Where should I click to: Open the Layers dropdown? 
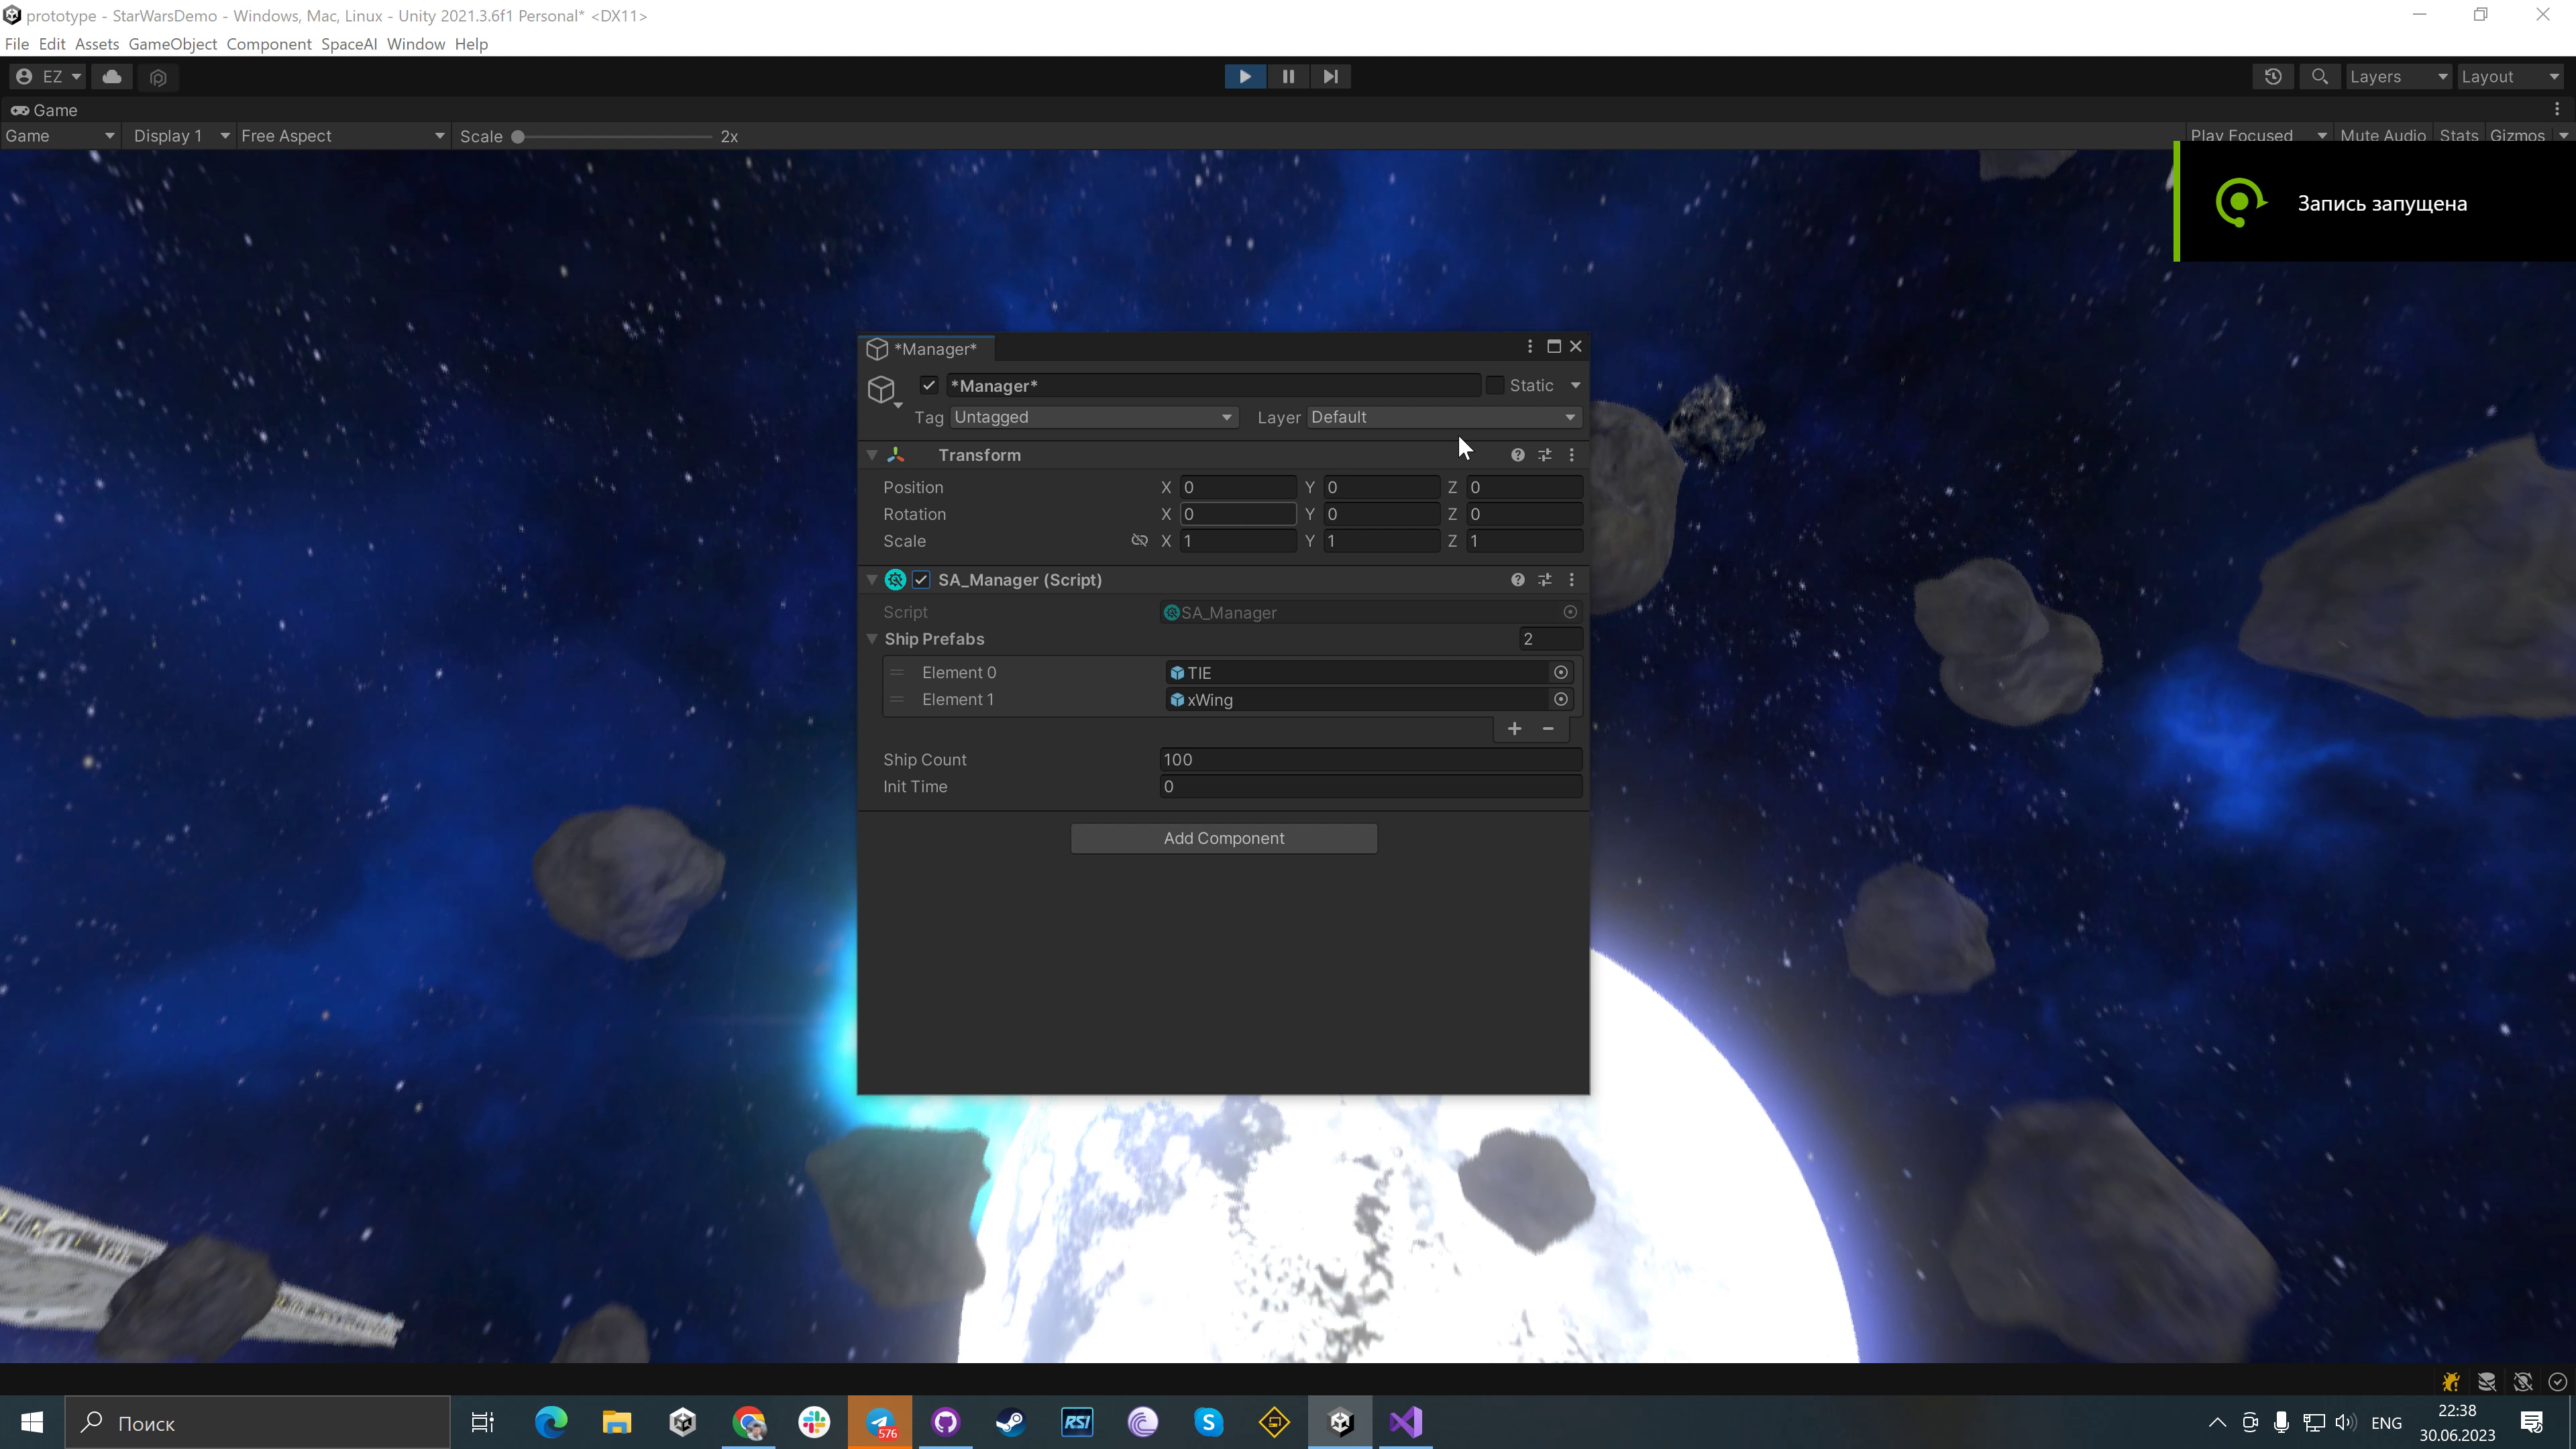(2398, 77)
